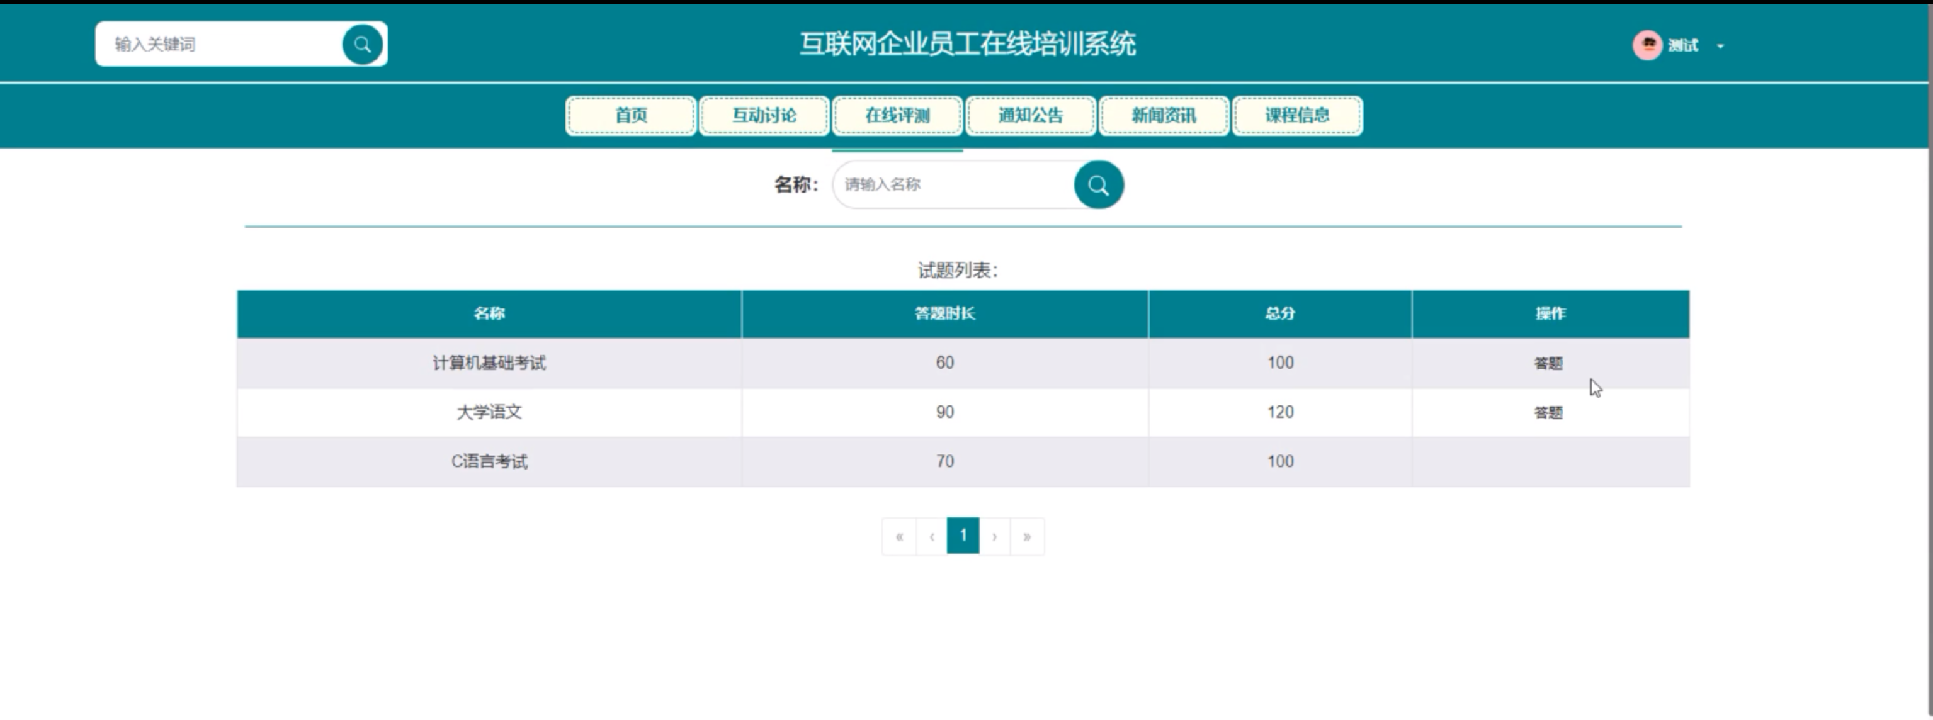The height and width of the screenshot is (720, 1933).
Task: Select page 1 in pagination
Action: click(x=963, y=536)
